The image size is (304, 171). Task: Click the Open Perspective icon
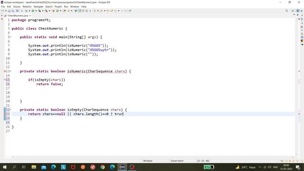point(293,11)
